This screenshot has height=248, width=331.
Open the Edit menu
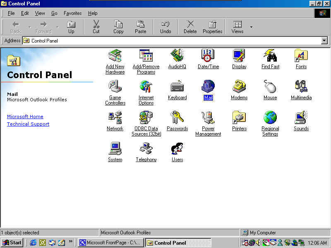pyautogui.click(x=25, y=13)
